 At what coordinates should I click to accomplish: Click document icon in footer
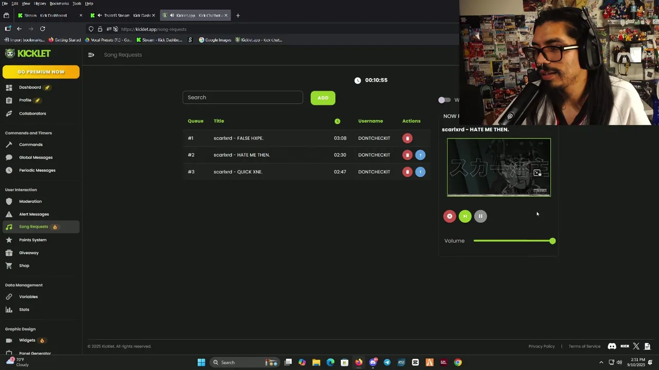click(x=648, y=346)
